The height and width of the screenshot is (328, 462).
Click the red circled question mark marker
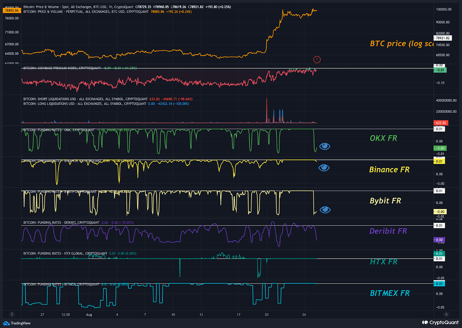[x=317, y=59]
